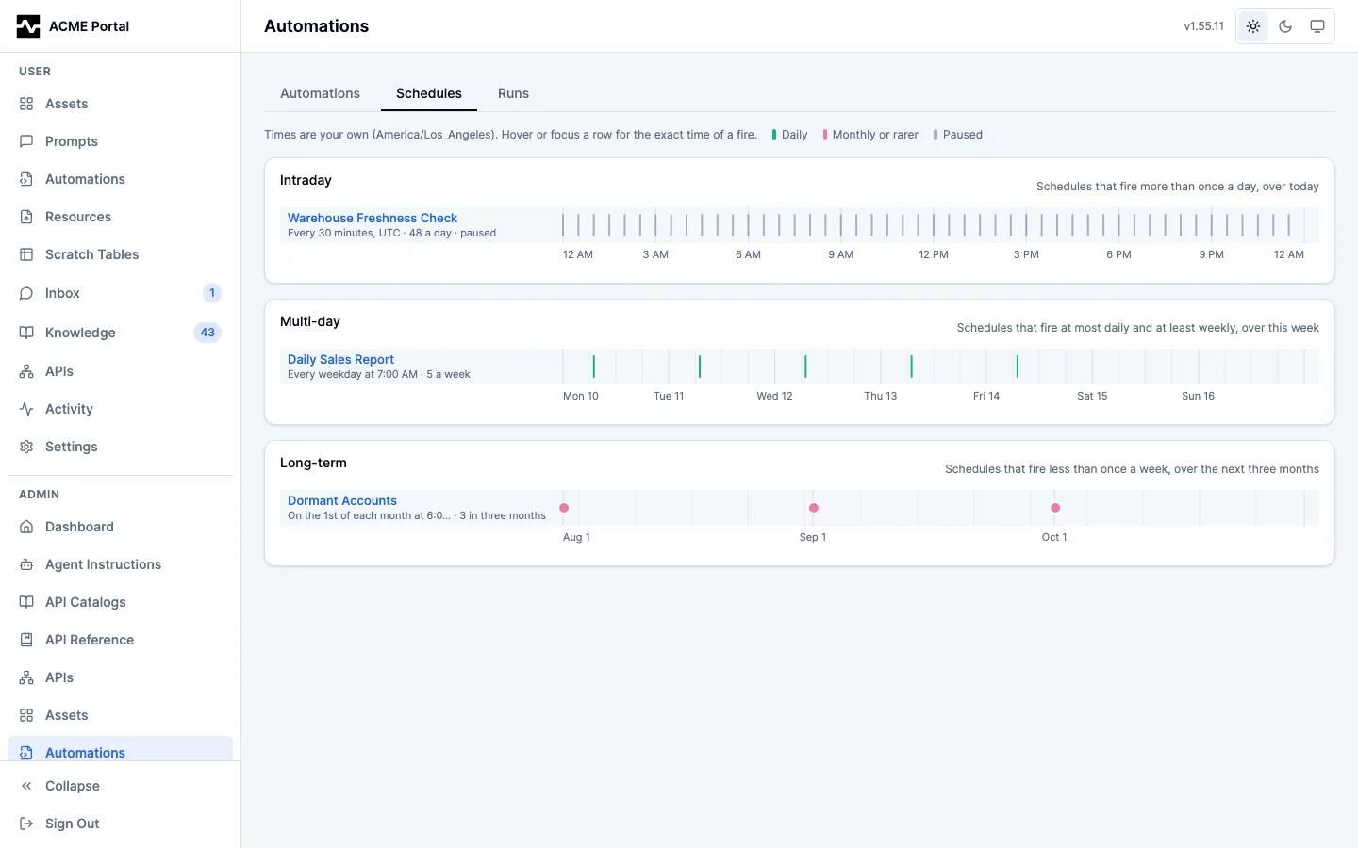Viewport: 1358px width, 848px height.
Task: Open user Assets via its grid icon
Action: 26,104
